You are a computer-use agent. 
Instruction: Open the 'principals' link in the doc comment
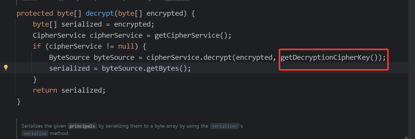coord(82,126)
